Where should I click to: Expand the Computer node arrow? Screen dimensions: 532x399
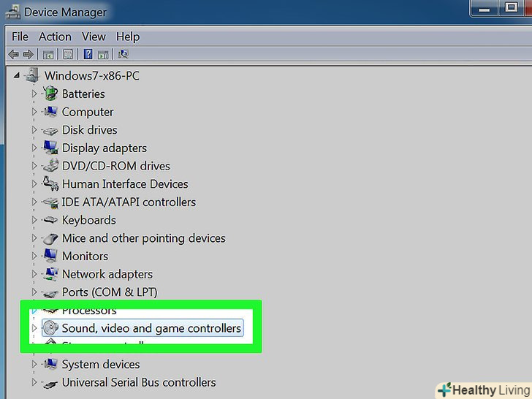coord(34,111)
